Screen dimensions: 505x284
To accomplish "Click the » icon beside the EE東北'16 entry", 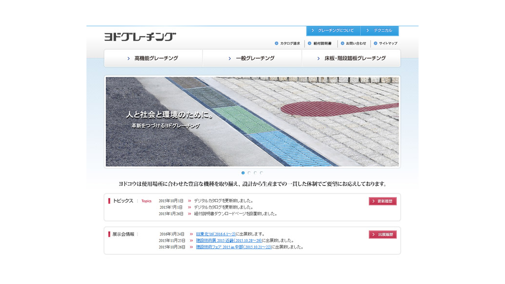I will coord(191,234).
